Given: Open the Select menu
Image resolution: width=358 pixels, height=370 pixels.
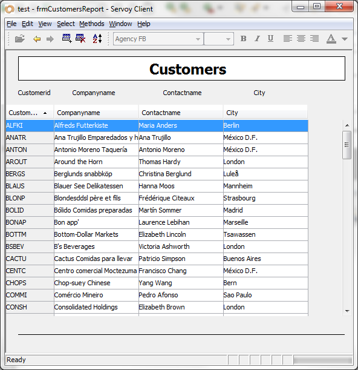Looking at the screenshot, I should tap(66, 24).
